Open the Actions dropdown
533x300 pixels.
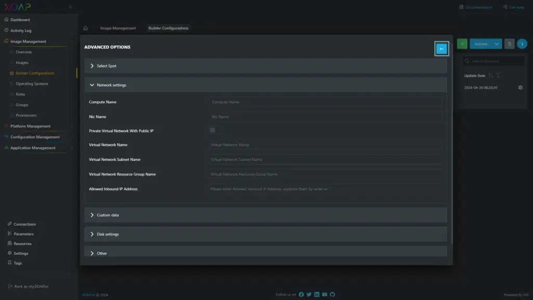pyautogui.click(x=486, y=44)
